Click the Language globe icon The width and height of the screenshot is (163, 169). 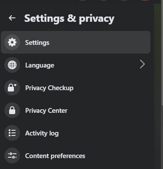pyautogui.click(x=12, y=65)
